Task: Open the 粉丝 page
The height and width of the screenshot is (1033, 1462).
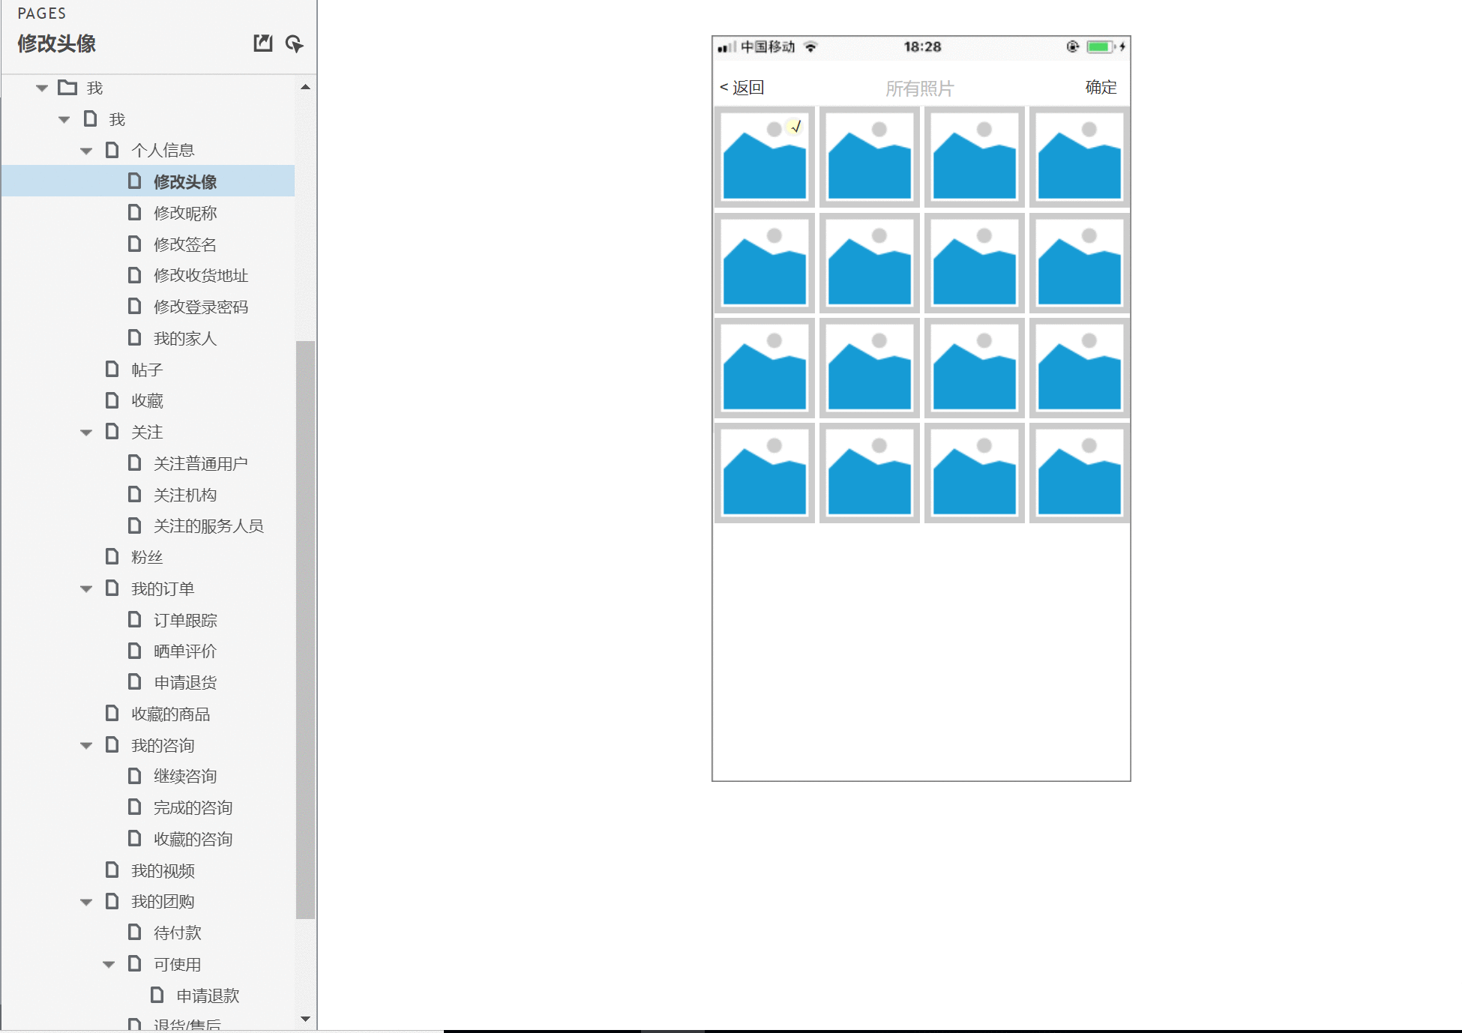Action: [x=148, y=557]
